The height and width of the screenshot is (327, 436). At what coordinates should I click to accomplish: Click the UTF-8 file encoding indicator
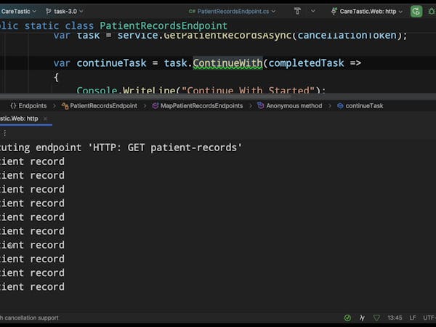tap(429, 318)
